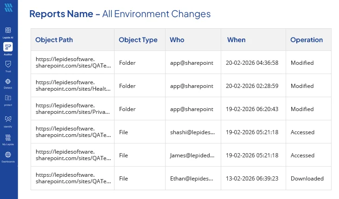Click Accessed in the James row

302,155
